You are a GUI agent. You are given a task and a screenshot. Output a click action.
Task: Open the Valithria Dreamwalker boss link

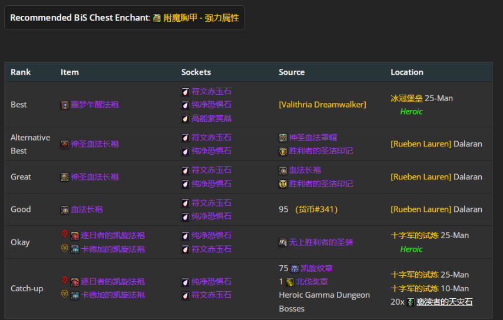pyautogui.click(x=322, y=105)
